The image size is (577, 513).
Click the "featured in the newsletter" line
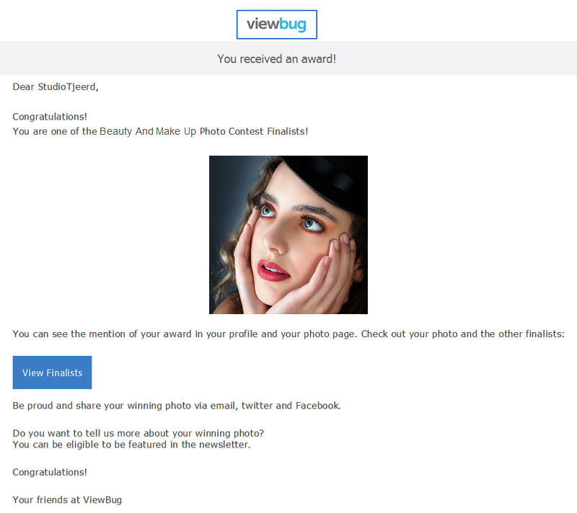(x=131, y=445)
